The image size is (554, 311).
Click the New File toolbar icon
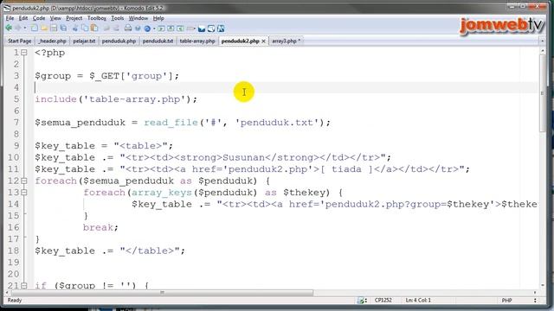click(35, 29)
